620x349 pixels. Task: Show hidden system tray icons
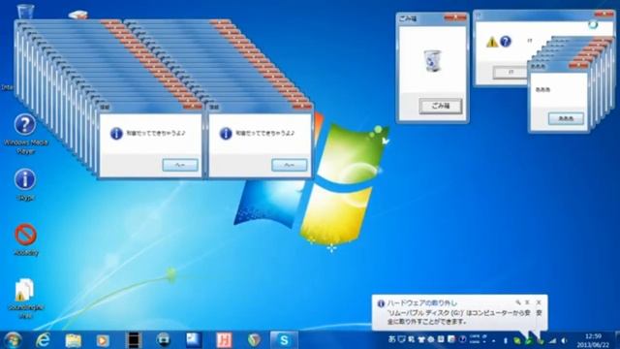click(x=493, y=340)
